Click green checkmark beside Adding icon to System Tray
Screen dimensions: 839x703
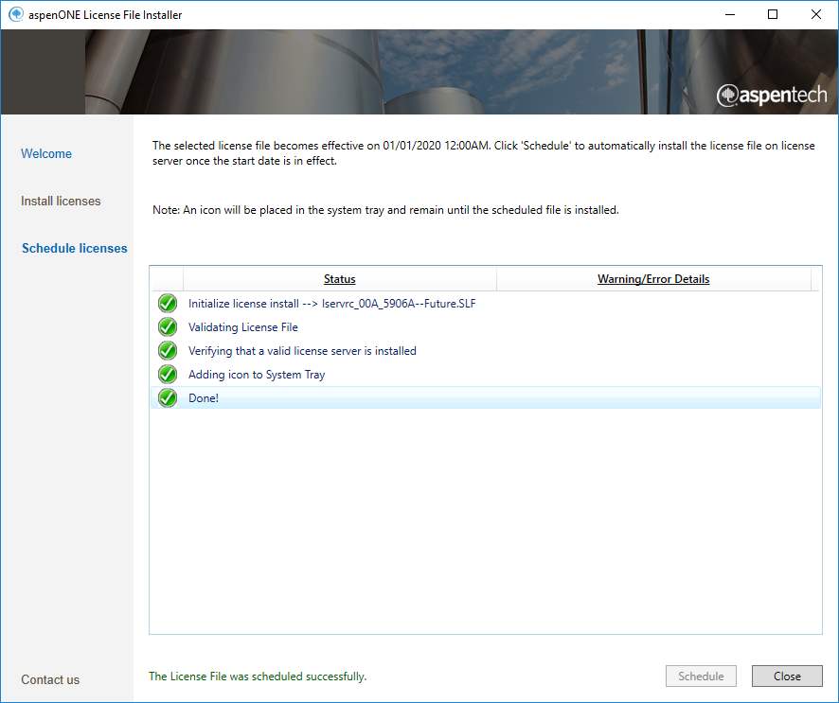click(x=168, y=375)
